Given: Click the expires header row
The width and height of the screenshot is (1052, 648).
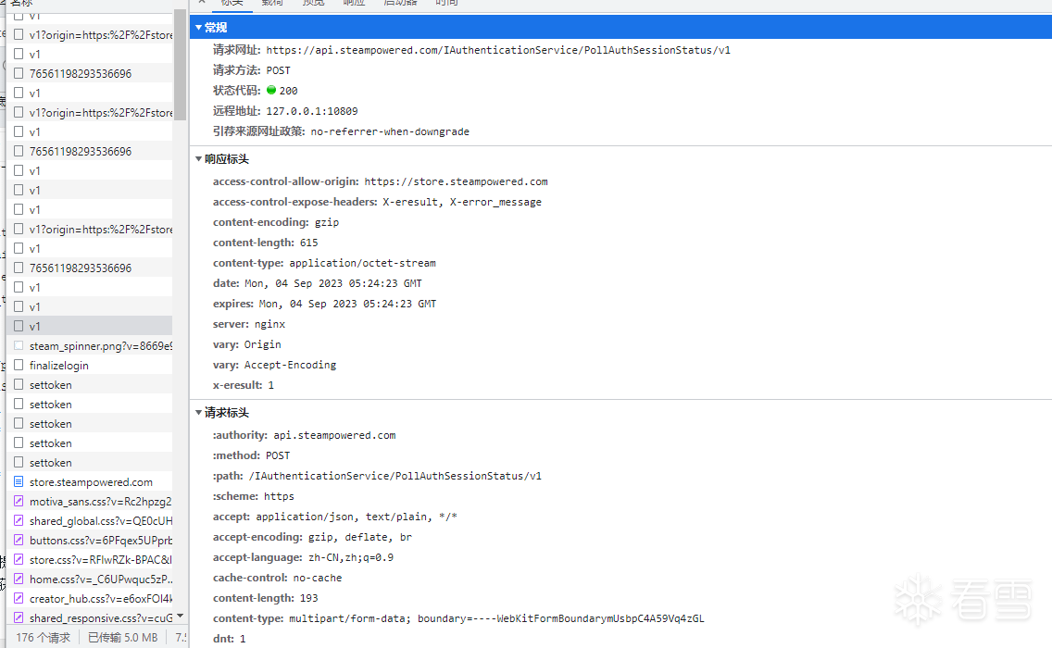Looking at the screenshot, I should pos(325,304).
